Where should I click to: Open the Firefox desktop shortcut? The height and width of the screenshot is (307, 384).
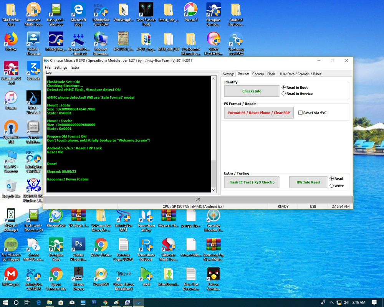tap(11, 41)
